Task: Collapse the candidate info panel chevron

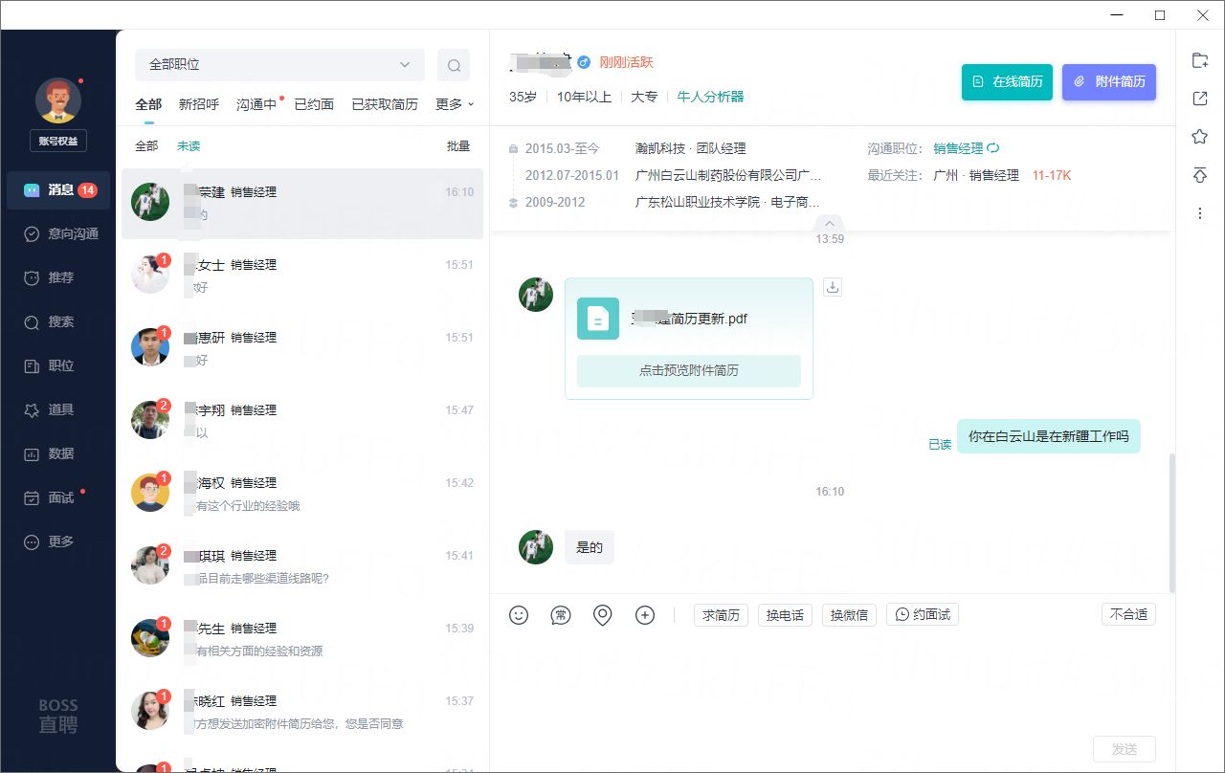Action: (x=830, y=223)
